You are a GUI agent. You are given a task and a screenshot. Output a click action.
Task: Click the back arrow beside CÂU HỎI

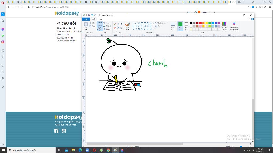pyautogui.click(x=58, y=23)
